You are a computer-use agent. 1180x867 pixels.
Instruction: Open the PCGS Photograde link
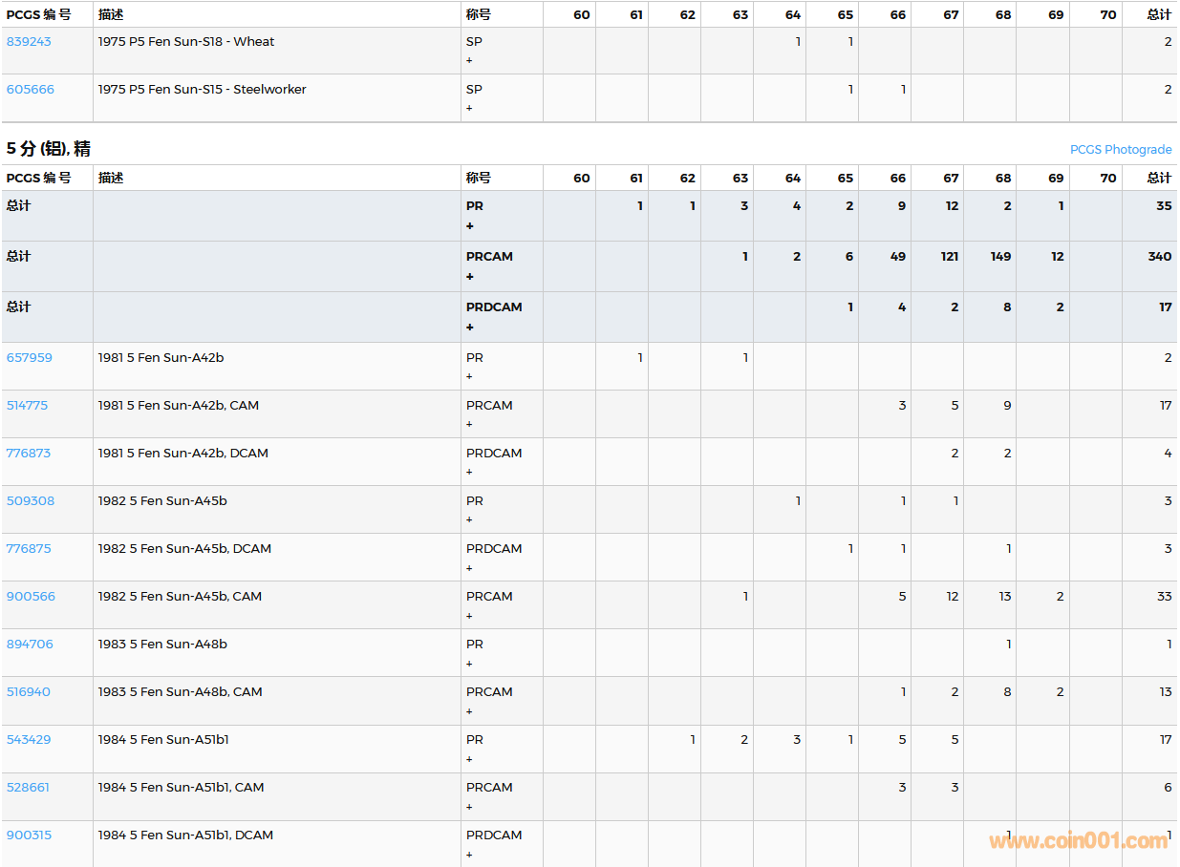(1120, 150)
